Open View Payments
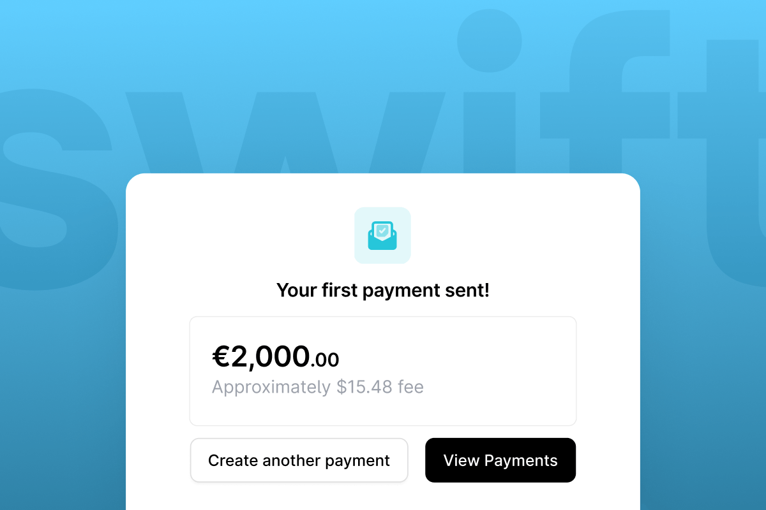The height and width of the screenshot is (510, 766). click(500, 460)
